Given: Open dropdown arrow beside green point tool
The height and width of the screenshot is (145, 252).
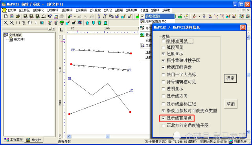Looking at the screenshot, I should click(x=75, y=16).
